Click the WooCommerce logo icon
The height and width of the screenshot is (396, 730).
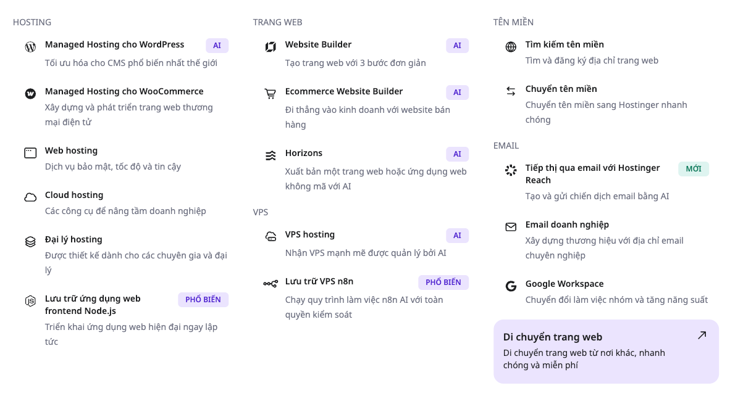pyautogui.click(x=30, y=94)
